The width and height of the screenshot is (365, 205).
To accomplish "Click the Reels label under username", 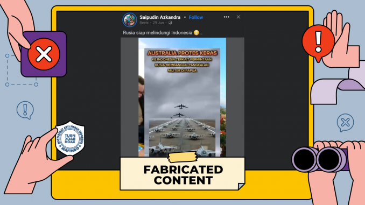I will (x=144, y=23).
